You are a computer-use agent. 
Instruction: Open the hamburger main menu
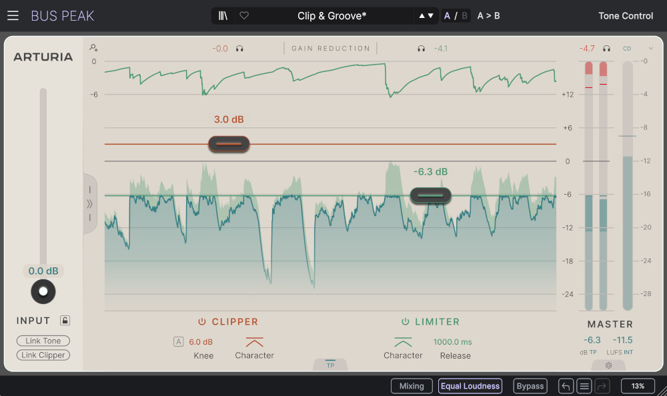point(13,15)
